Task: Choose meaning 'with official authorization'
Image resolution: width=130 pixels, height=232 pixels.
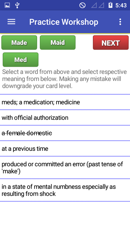Action: (65, 118)
